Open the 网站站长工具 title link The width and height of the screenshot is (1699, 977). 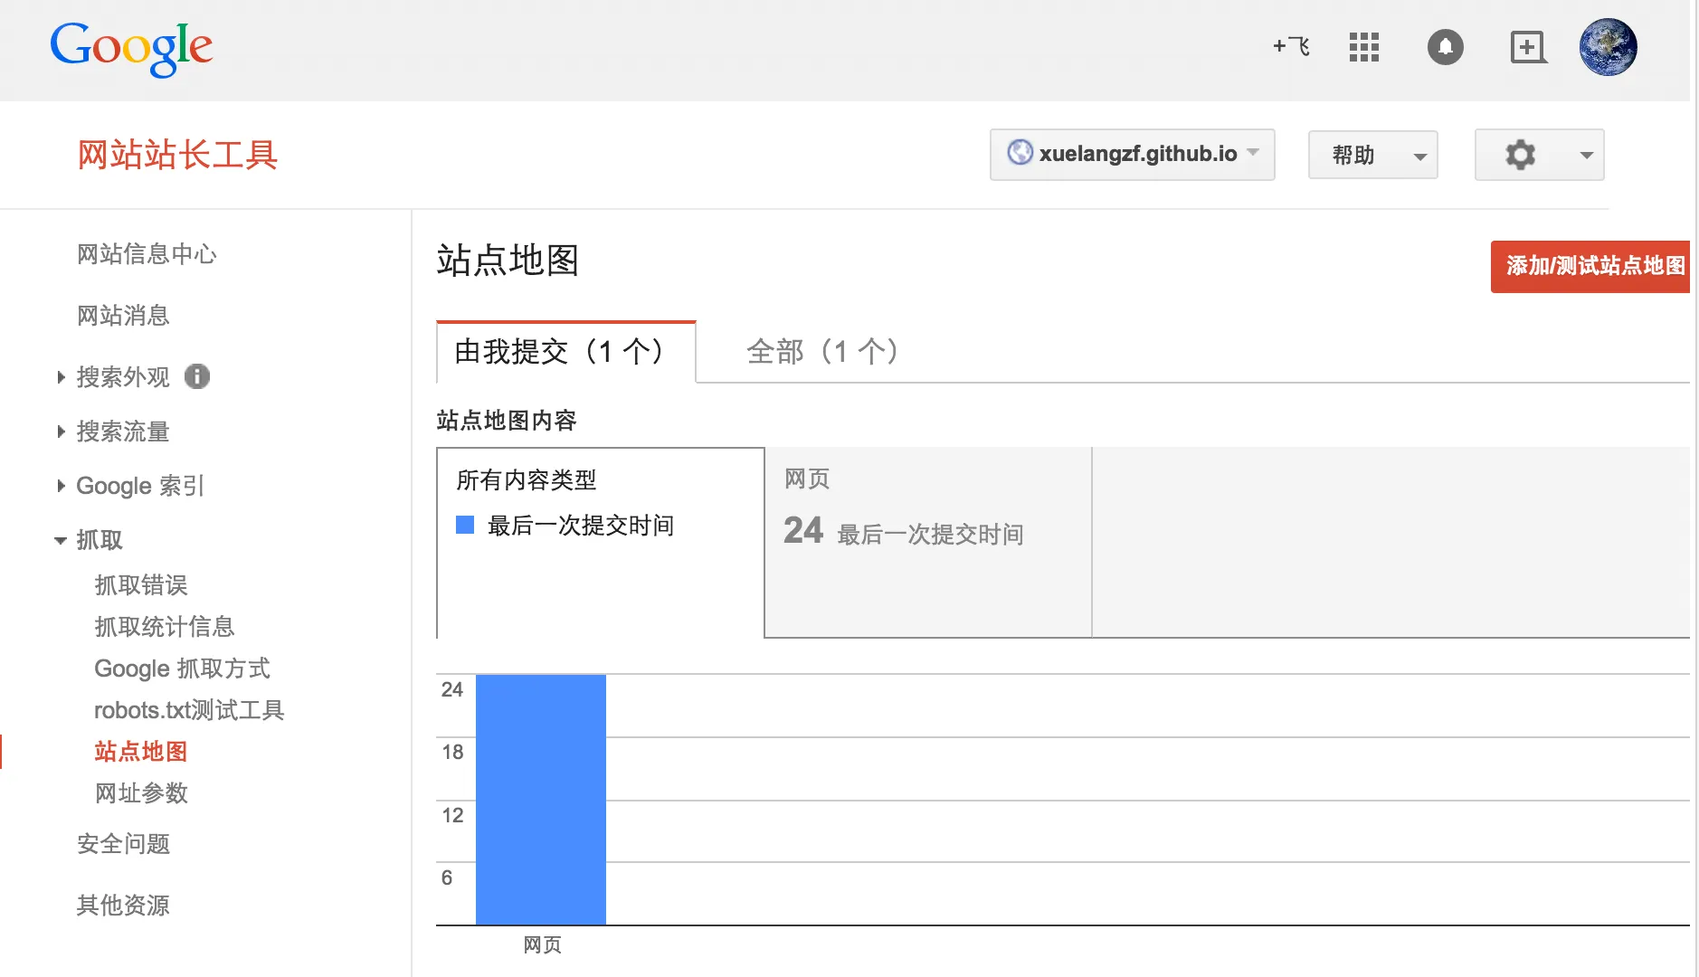pyautogui.click(x=177, y=155)
